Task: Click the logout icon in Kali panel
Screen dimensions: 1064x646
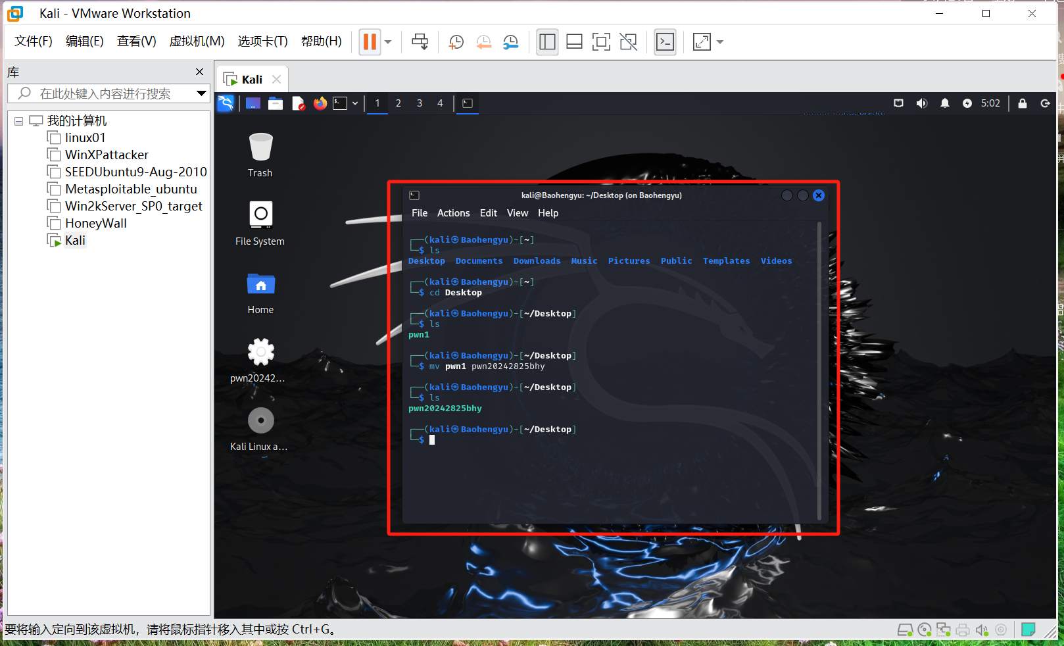Action: pyautogui.click(x=1046, y=103)
